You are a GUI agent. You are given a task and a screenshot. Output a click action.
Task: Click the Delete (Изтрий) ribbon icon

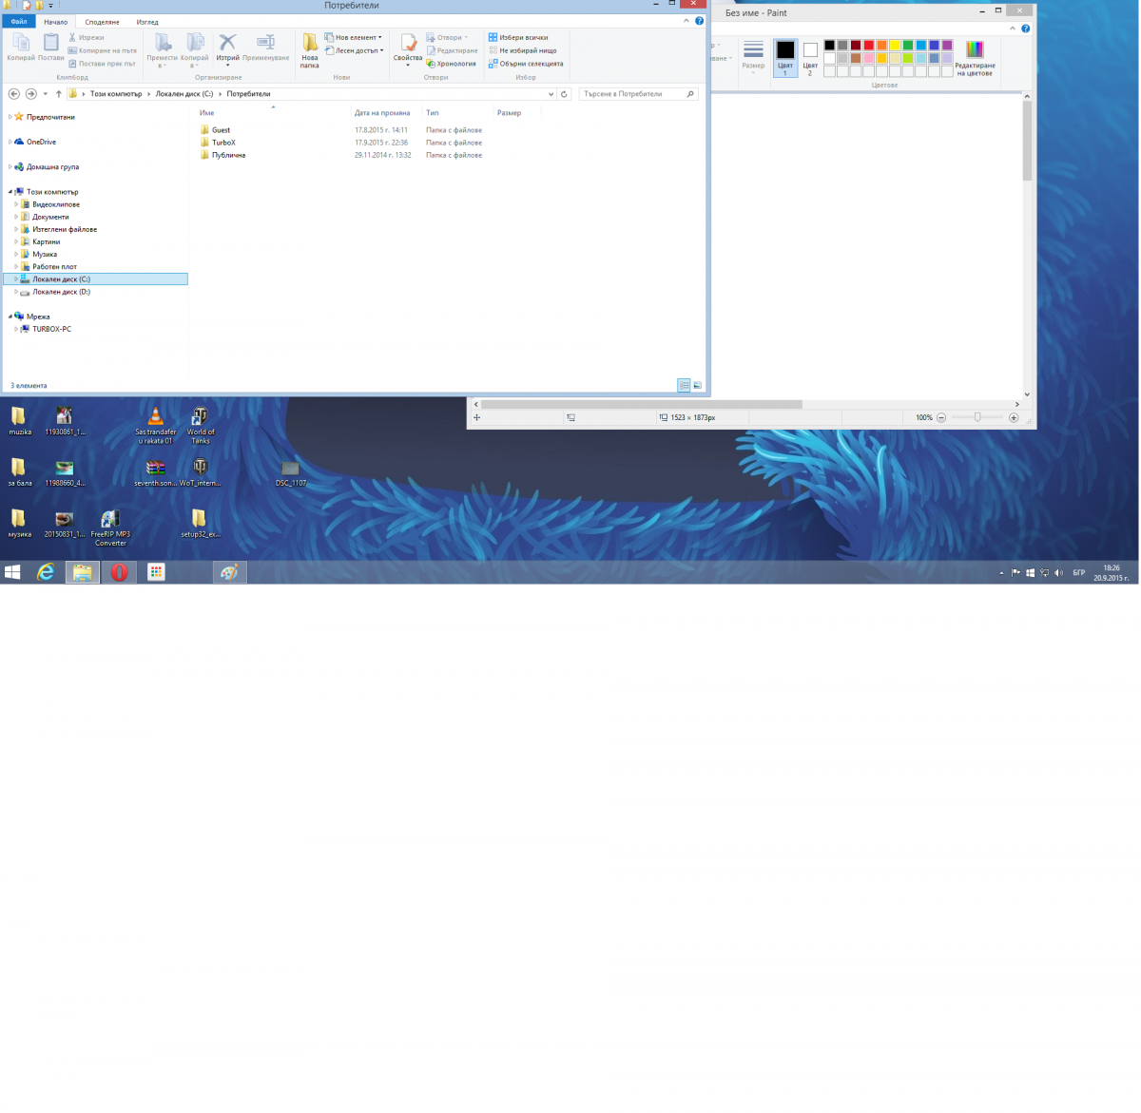(227, 49)
